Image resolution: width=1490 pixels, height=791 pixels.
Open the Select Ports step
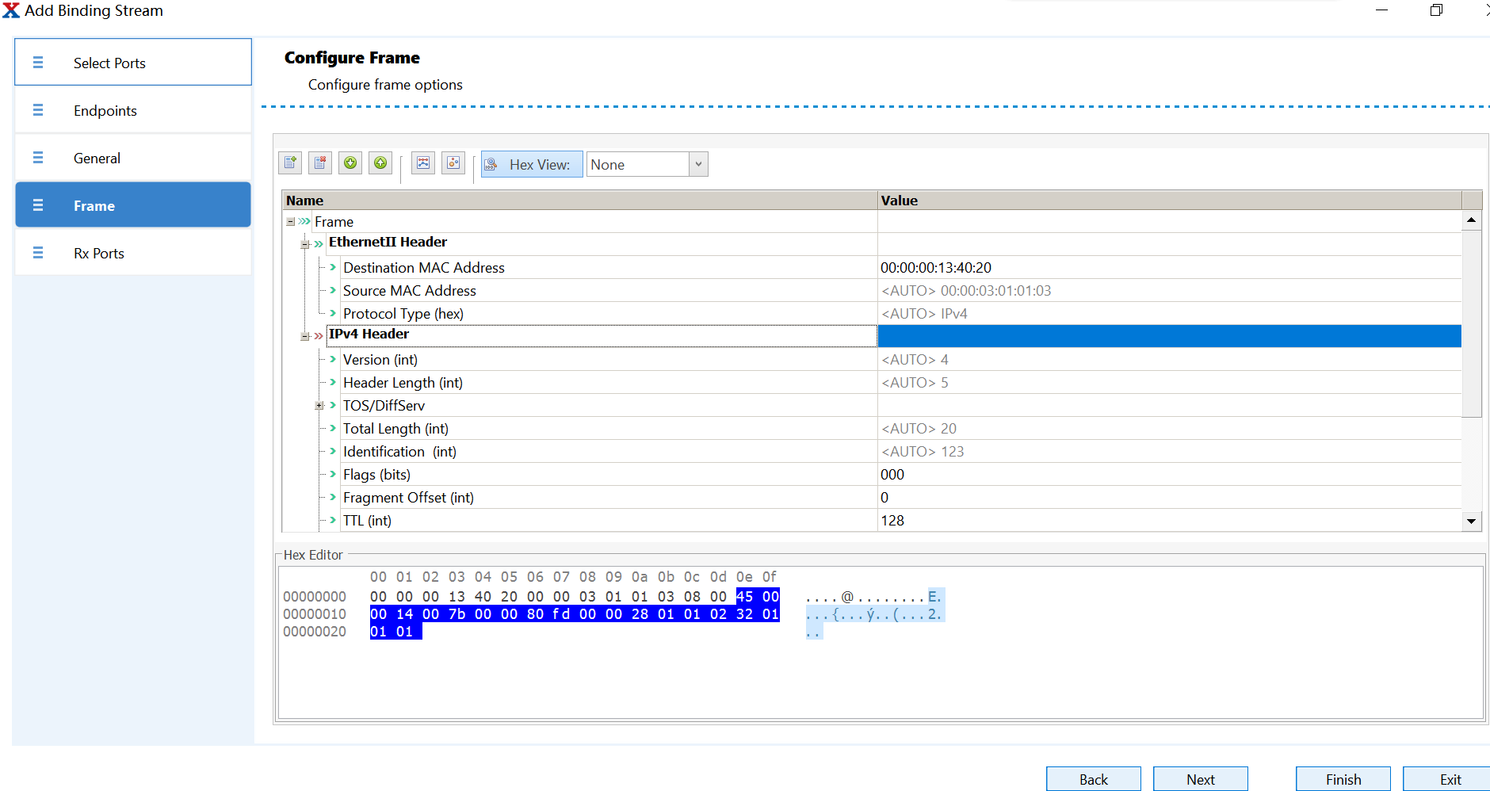point(133,63)
